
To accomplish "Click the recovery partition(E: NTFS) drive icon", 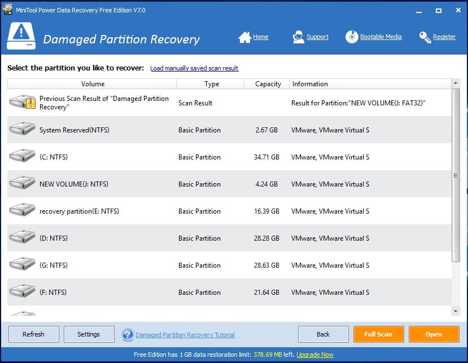I will [22, 210].
